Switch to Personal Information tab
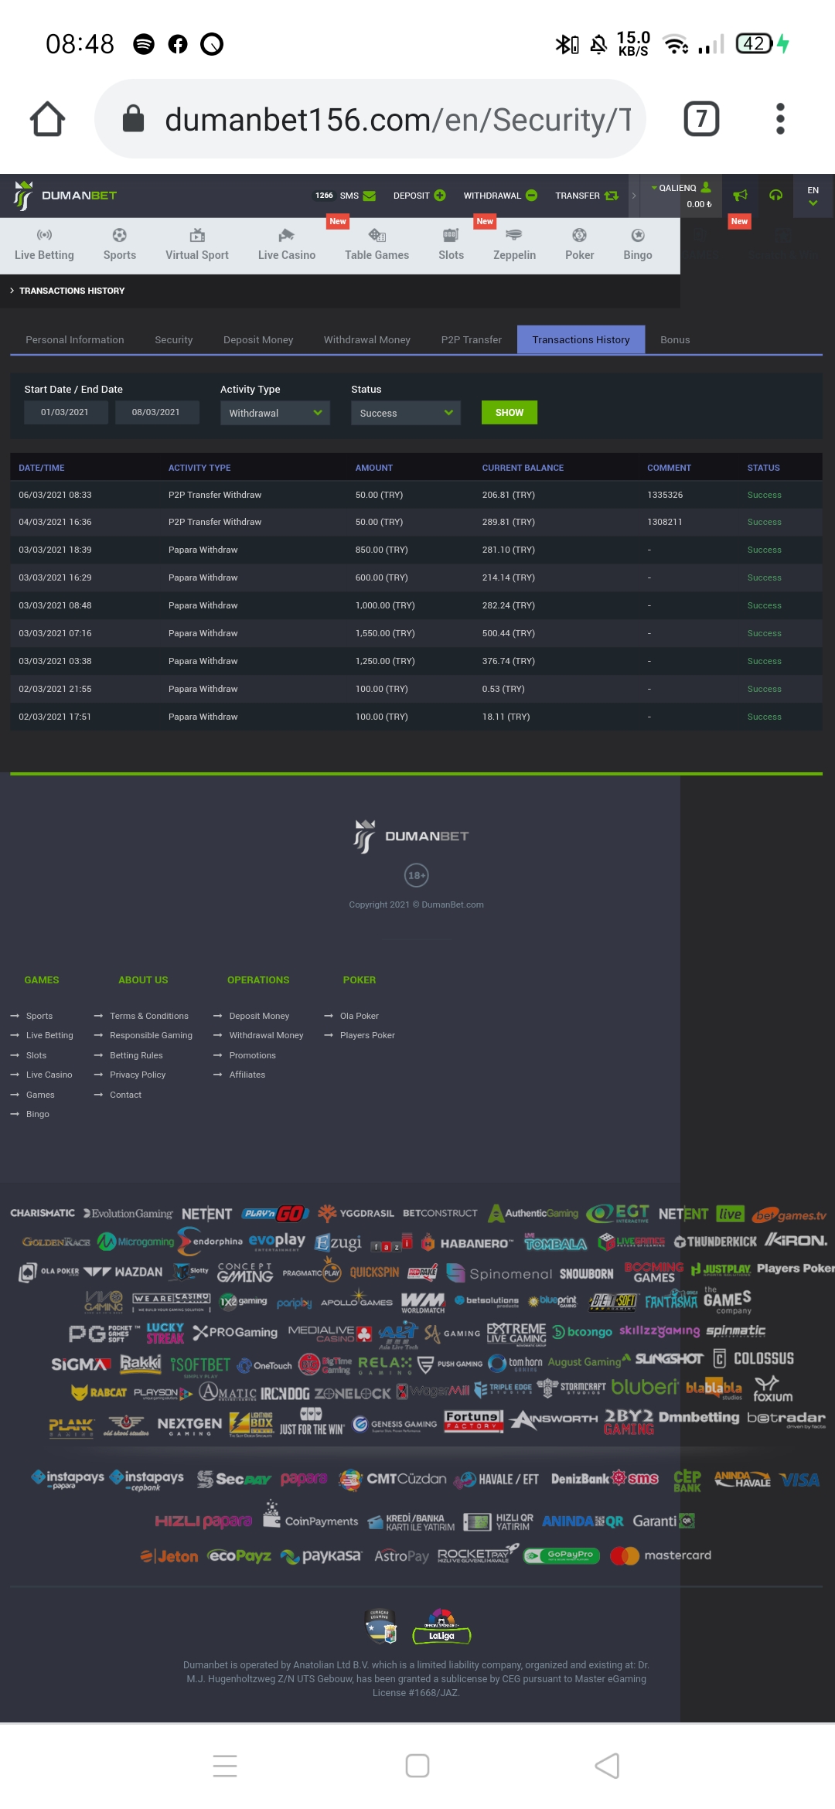This screenshot has width=835, height=1809. click(75, 339)
